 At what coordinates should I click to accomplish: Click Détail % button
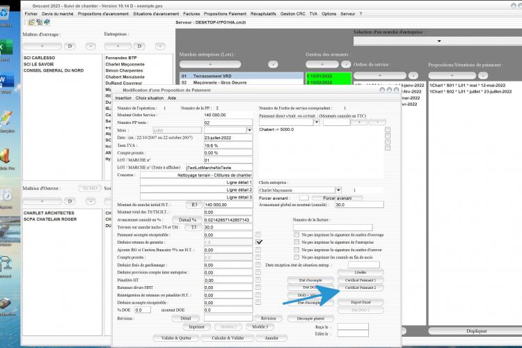187,220
